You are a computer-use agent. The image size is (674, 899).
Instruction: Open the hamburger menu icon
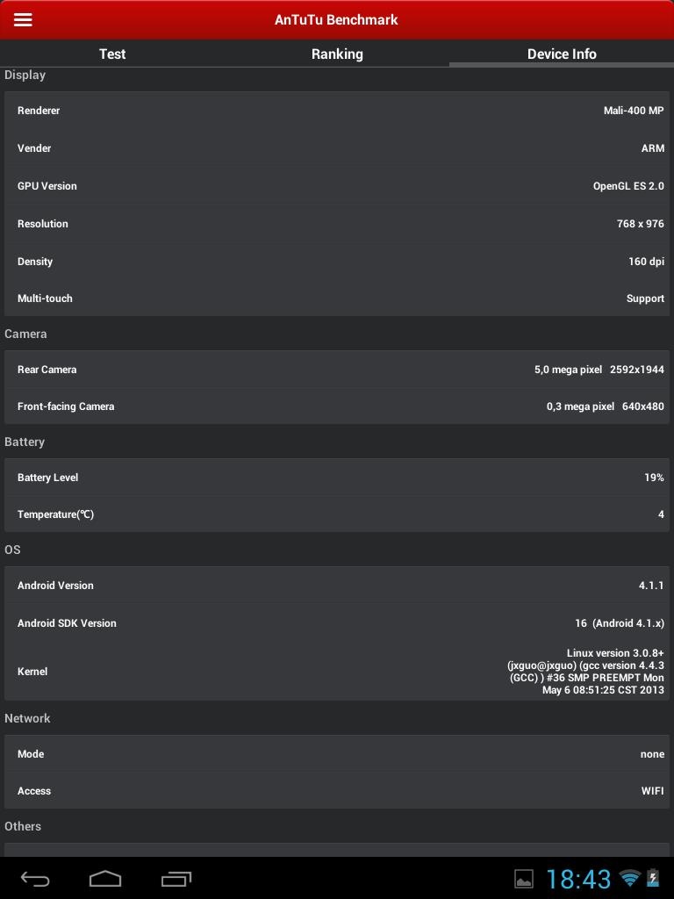pos(23,19)
